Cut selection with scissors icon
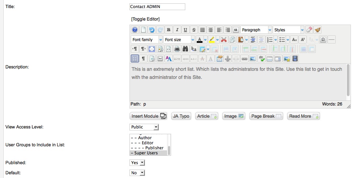357x178 pixels. 224,40
